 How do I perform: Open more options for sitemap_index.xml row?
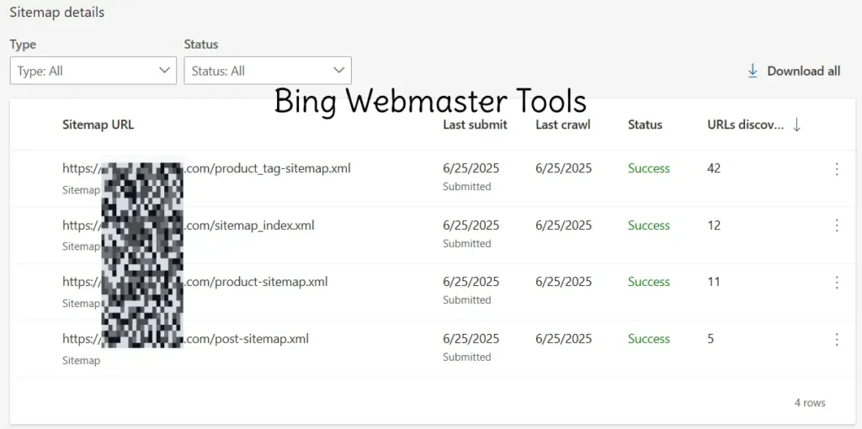tap(837, 225)
